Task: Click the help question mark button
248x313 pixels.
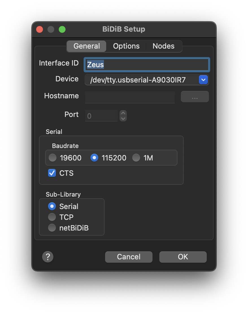Action: click(48, 257)
